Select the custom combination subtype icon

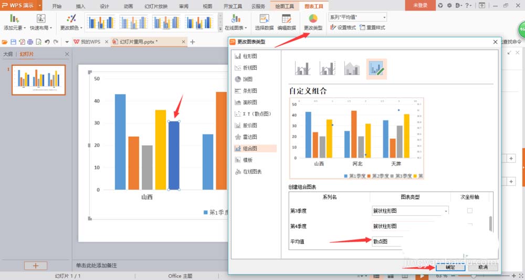coord(376,69)
